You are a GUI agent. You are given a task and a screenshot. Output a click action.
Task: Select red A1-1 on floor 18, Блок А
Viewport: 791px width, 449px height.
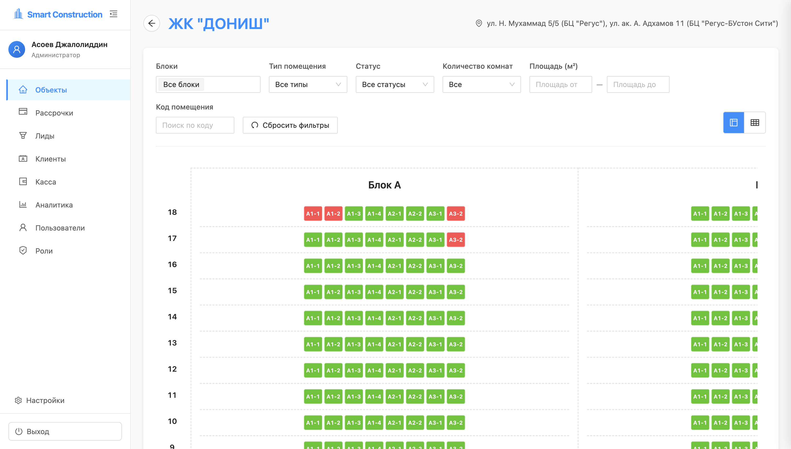coord(313,214)
